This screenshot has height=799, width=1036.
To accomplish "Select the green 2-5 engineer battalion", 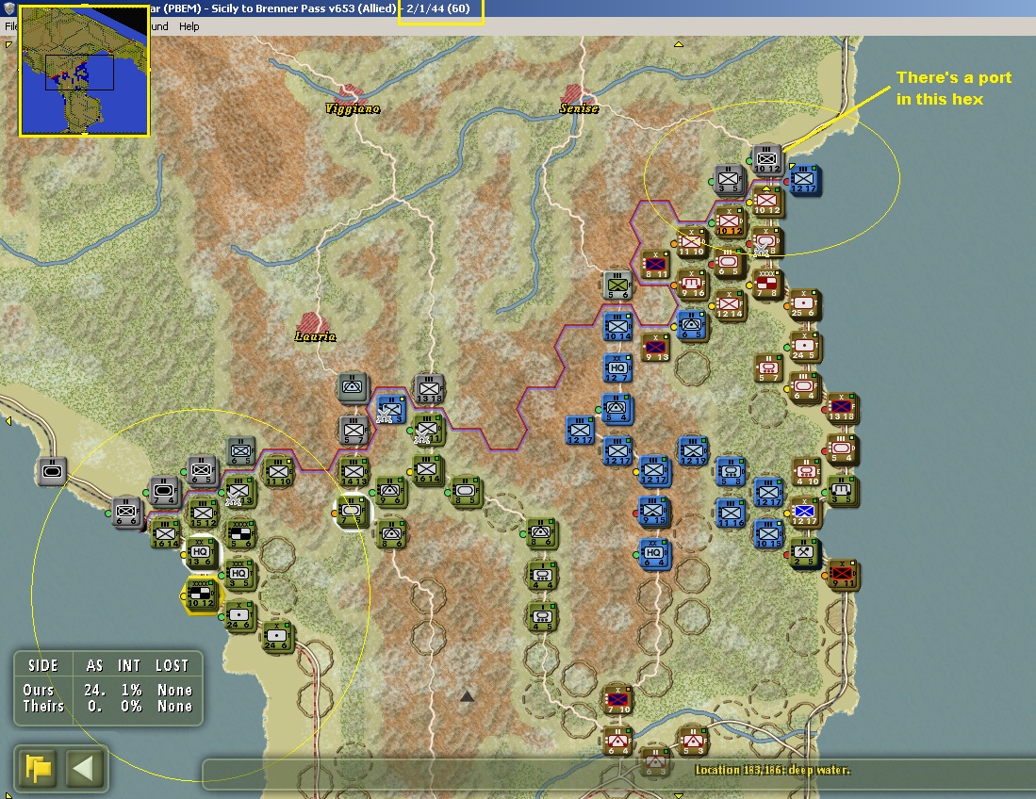I will tap(804, 553).
